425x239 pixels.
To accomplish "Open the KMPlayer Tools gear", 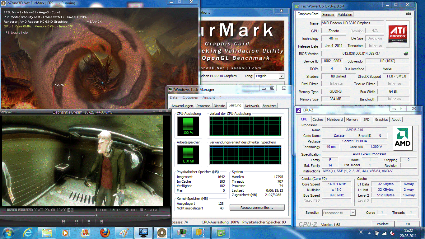I will (127, 210).
